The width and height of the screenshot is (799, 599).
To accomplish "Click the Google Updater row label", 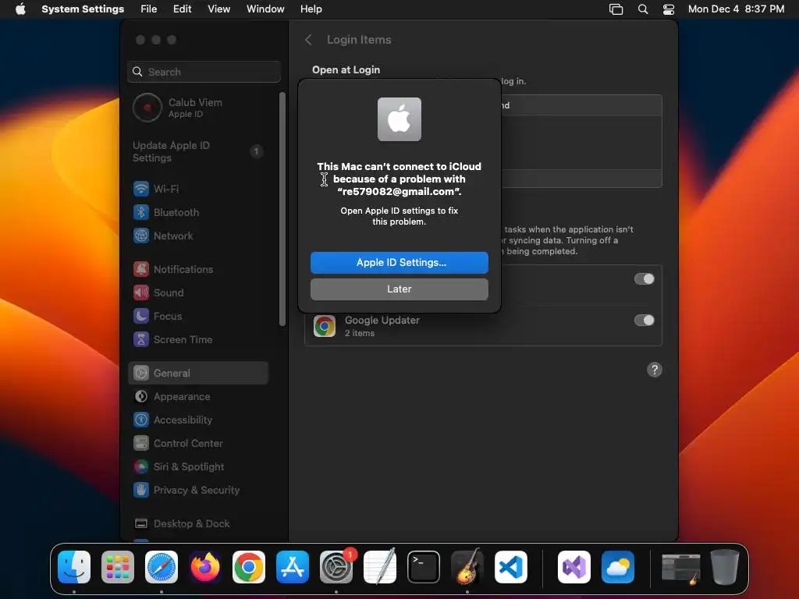I will click(382, 321).
